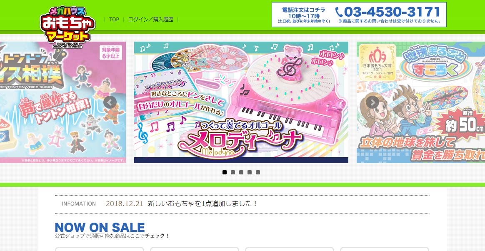This screenshot has width=485, height=251.
Task: Jump to the fifth carousel slide dot
Action: click(258, 172)
